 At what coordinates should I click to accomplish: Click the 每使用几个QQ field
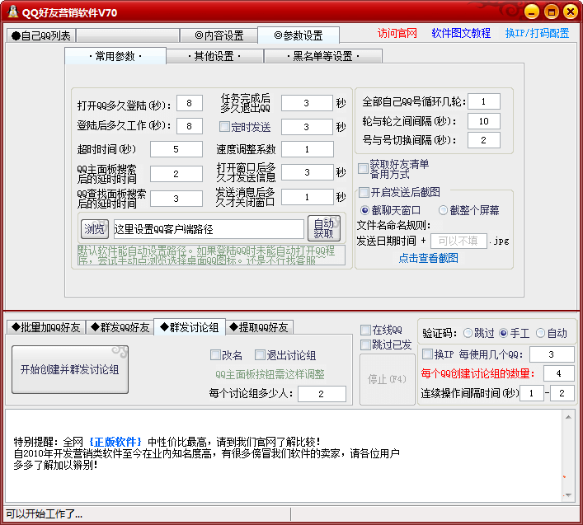552,354
